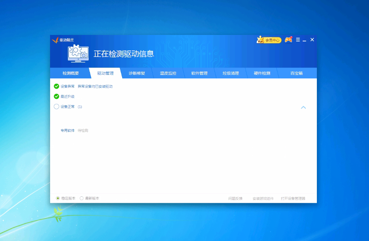
Task: Click the 驱动精灵 title text
Action: [x=67, y=40]
